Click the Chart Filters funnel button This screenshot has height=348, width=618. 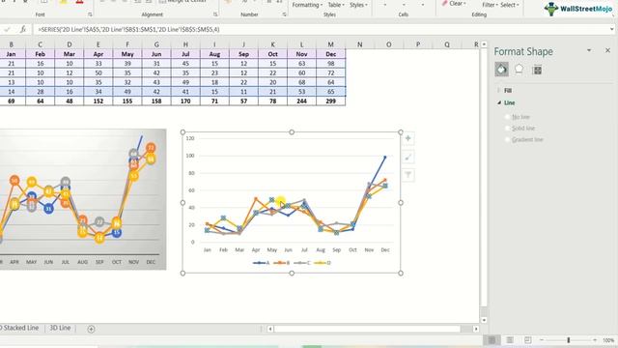tap(407, 175)
